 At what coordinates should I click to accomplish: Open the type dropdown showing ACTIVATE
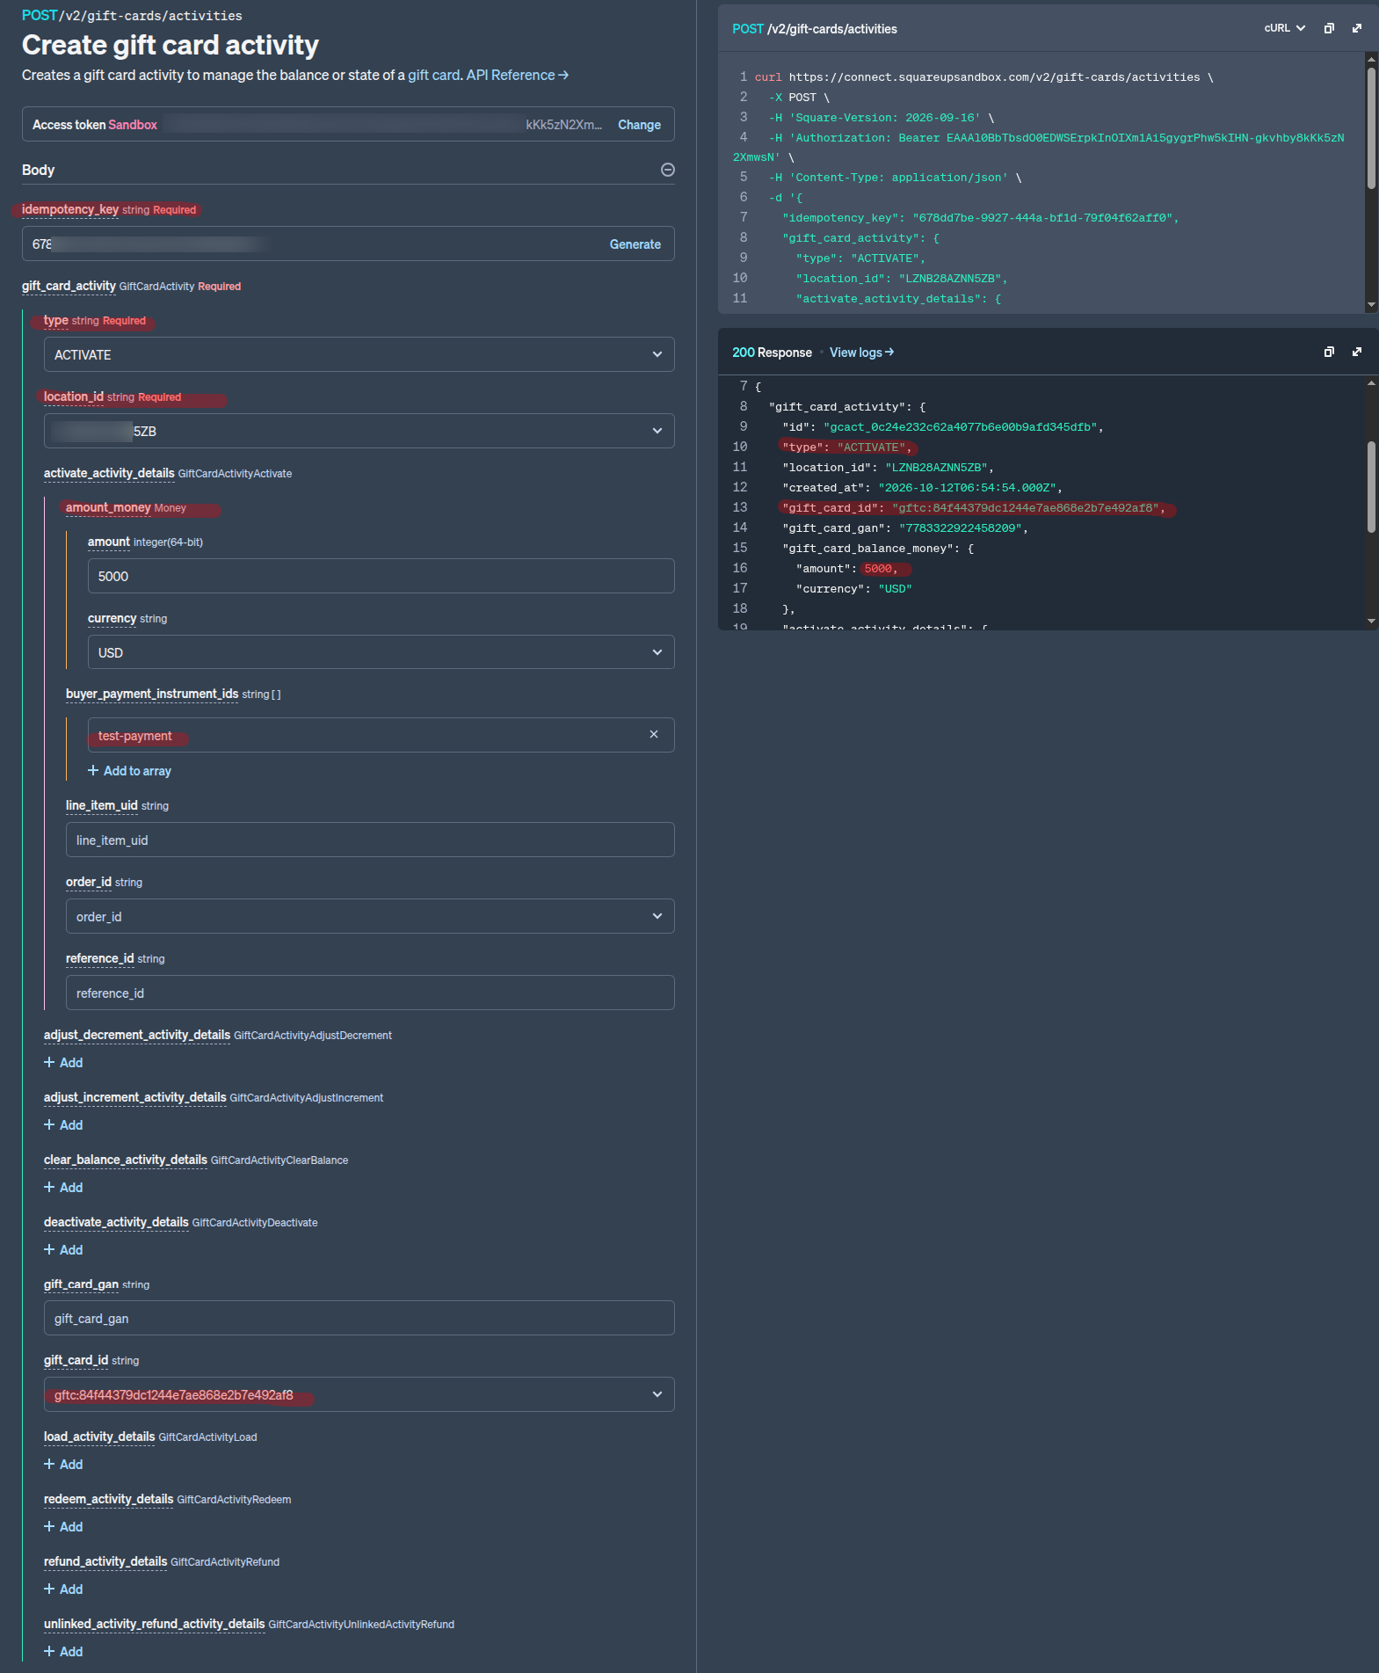tap(359, 354)
